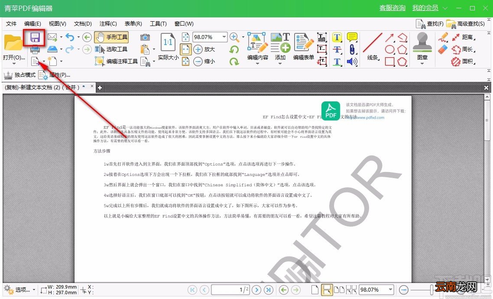The image size is (493, 299).
Task: Select the rectangle shape tool
Action: click(390, 61)
